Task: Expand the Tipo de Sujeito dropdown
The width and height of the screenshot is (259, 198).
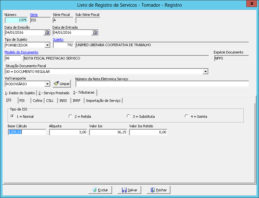Action: coord(47,45)
